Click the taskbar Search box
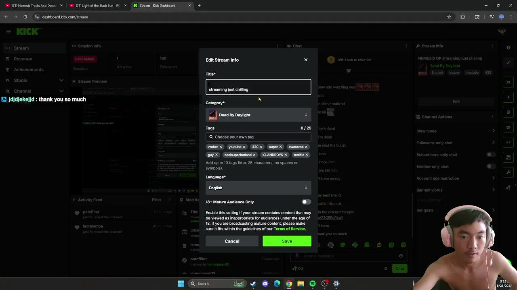 tap(217, 284)
